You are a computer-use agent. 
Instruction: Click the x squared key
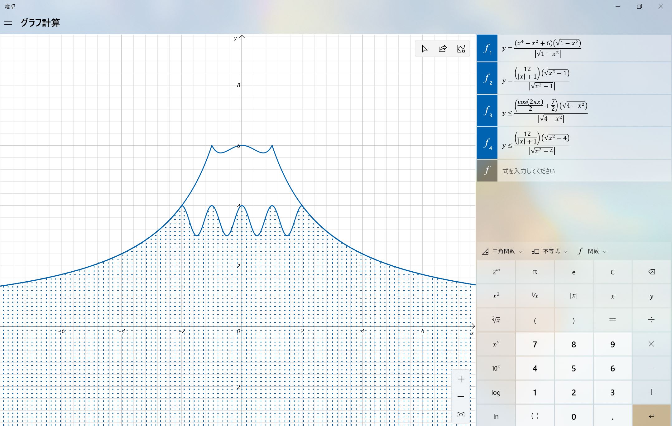click(x=496, y=296)
